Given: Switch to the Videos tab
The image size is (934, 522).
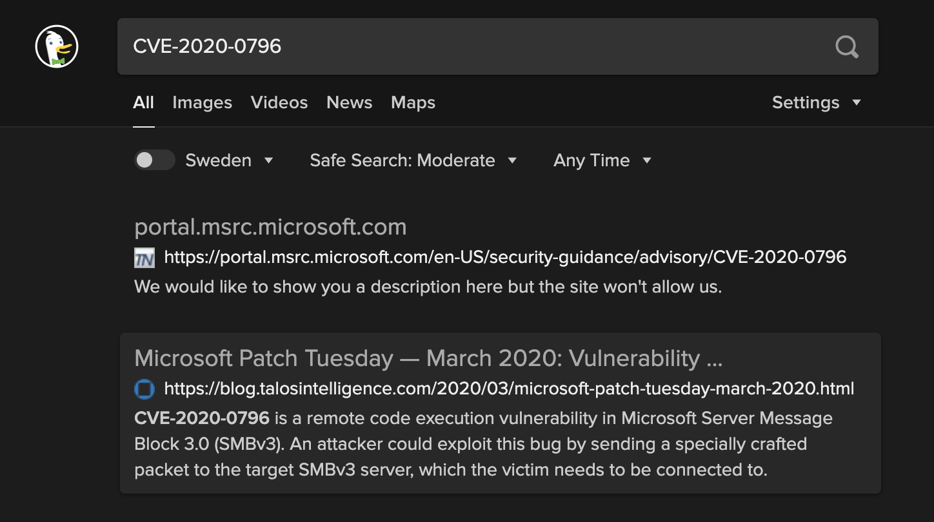Looking at the screenshot, I should point(279,102).
